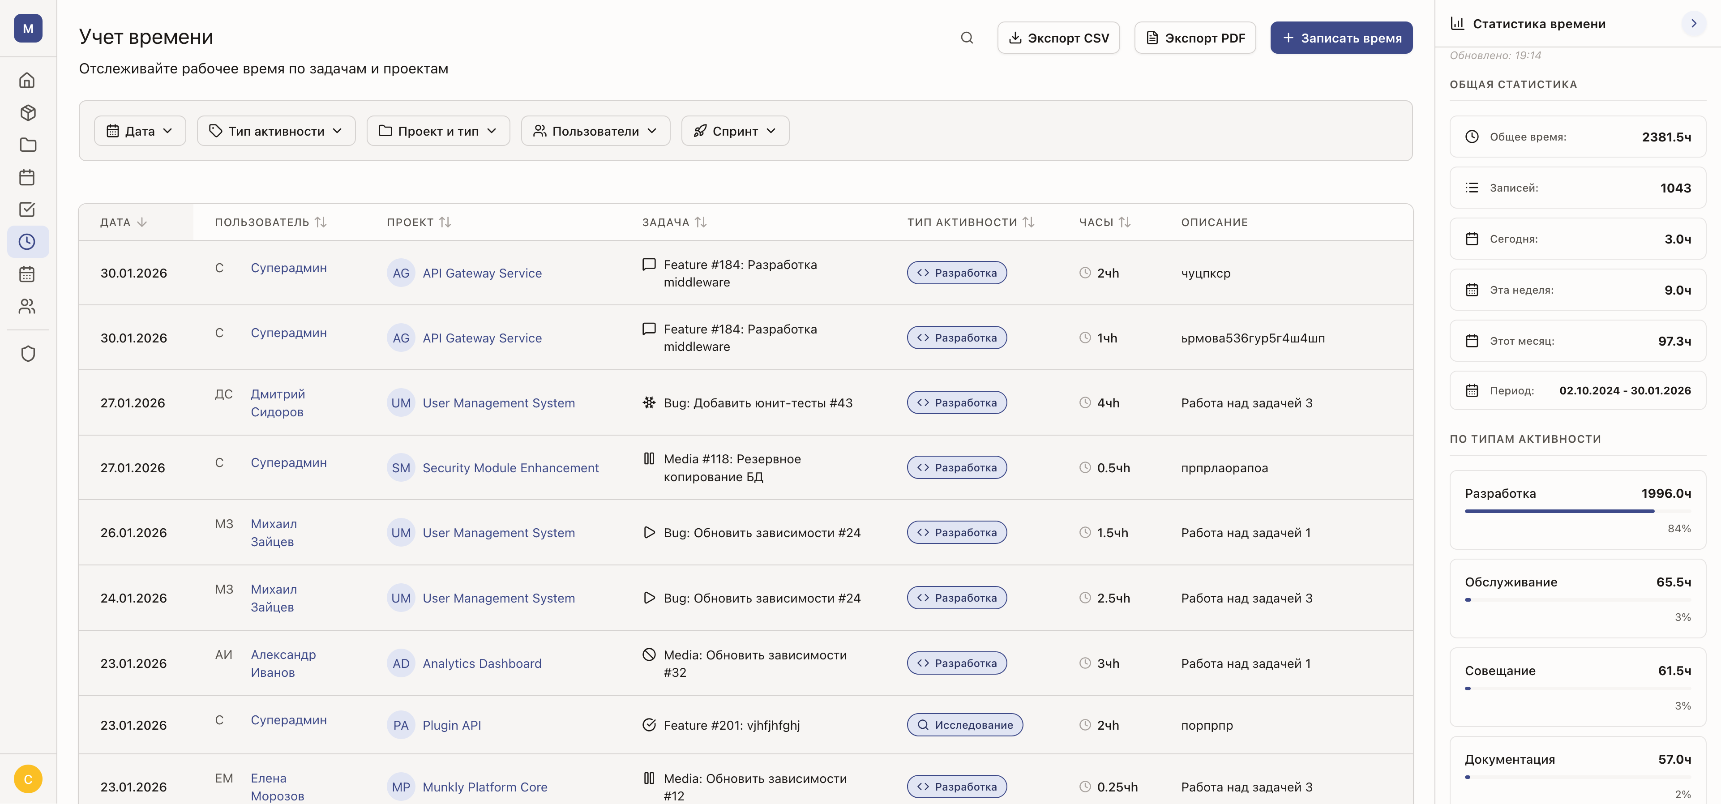Click the clock time tracking sidebar icon

tap(27, 242)
